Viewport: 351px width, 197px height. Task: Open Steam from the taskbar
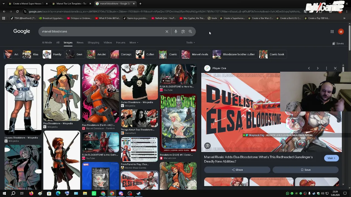pyautogui.click(x=138, y=193)
